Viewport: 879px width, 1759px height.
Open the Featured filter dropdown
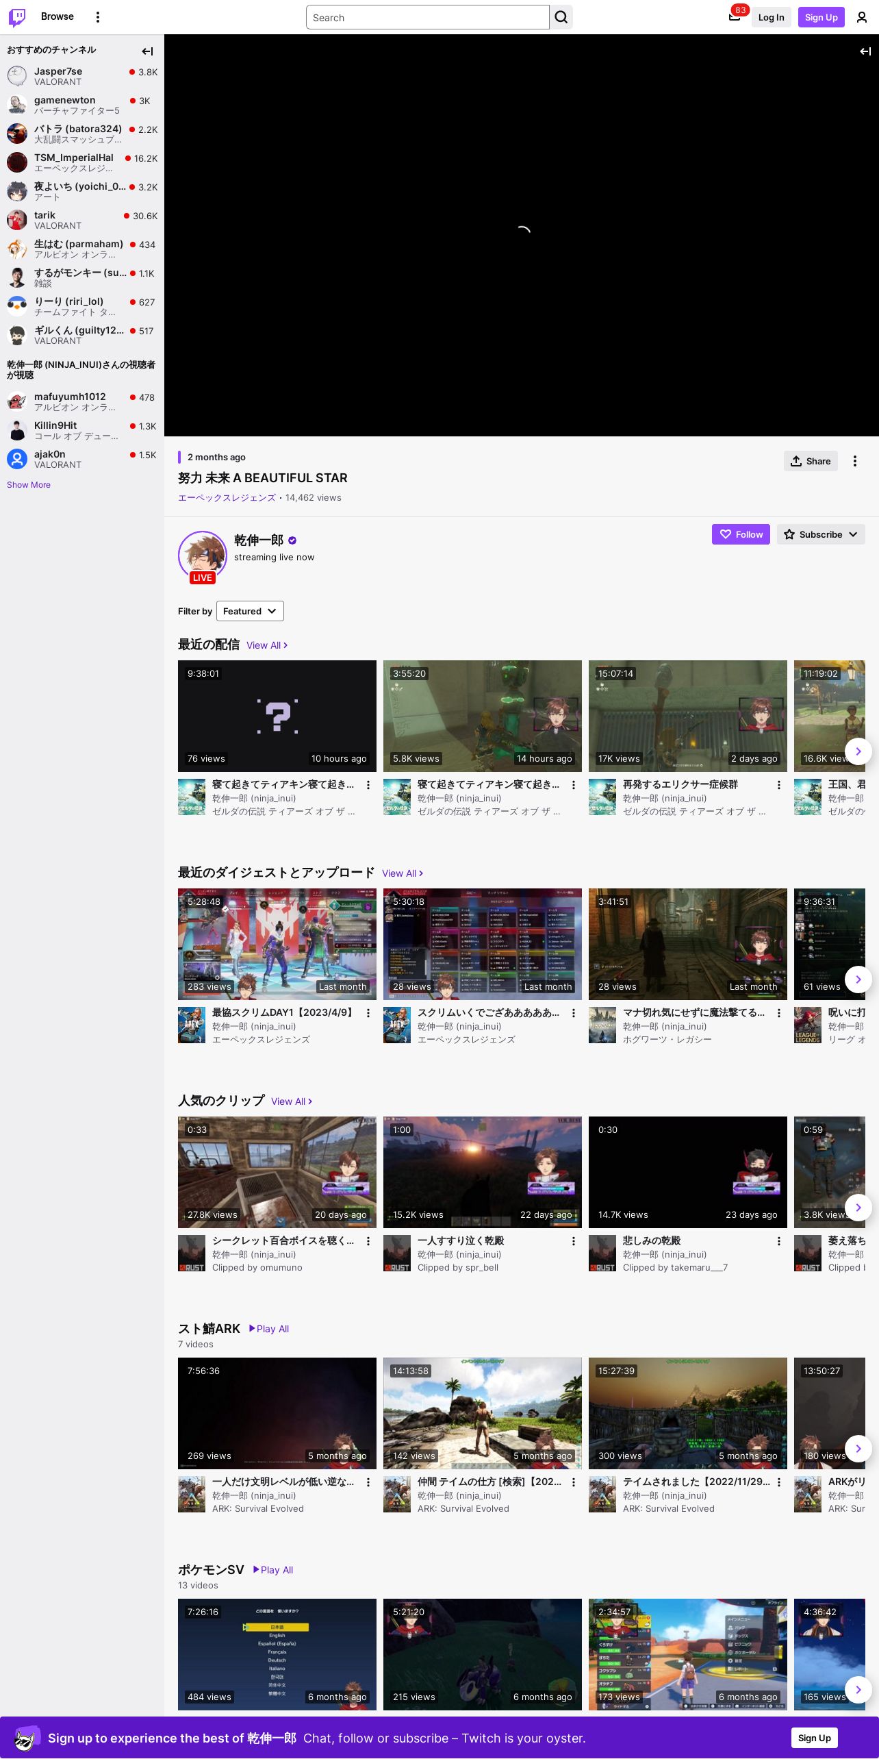250,611
